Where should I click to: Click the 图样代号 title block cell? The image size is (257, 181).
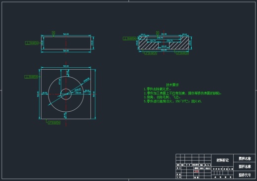(x=245, y=175)
